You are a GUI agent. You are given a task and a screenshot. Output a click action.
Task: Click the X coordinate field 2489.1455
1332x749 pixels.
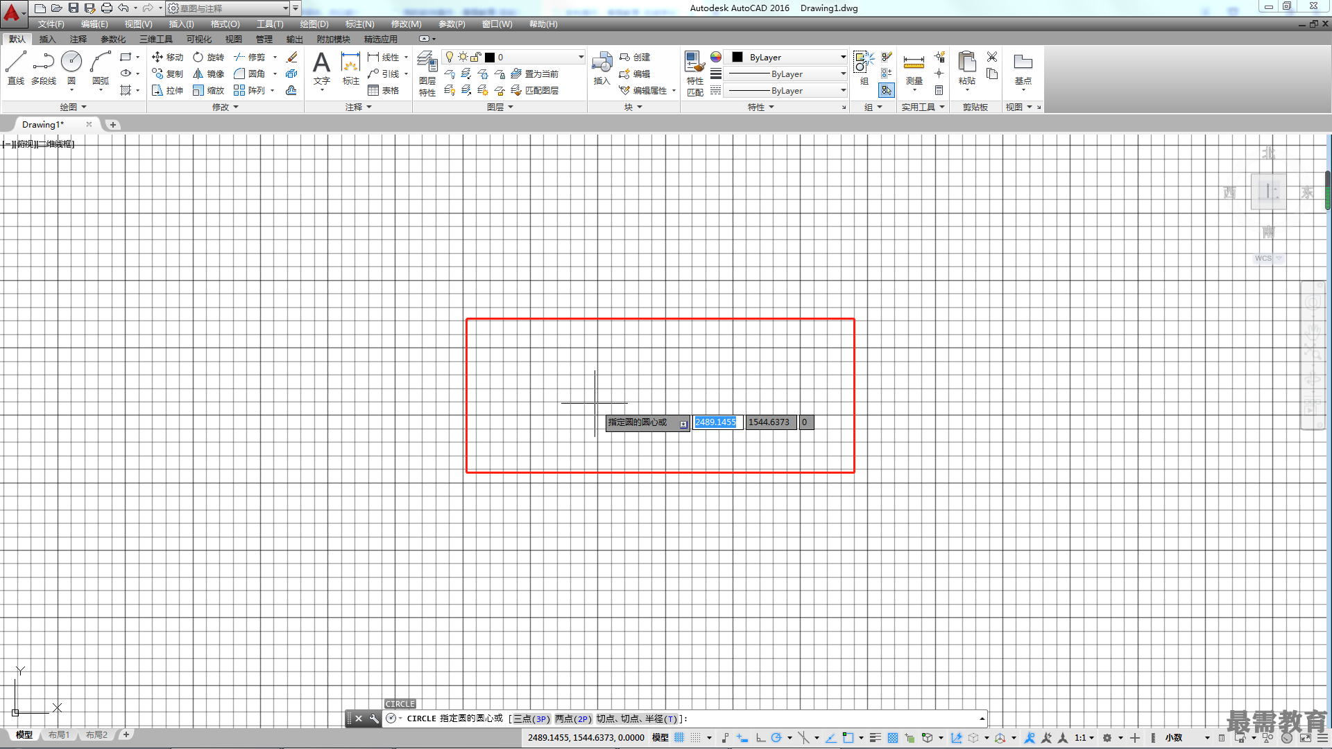coord(717,422)
